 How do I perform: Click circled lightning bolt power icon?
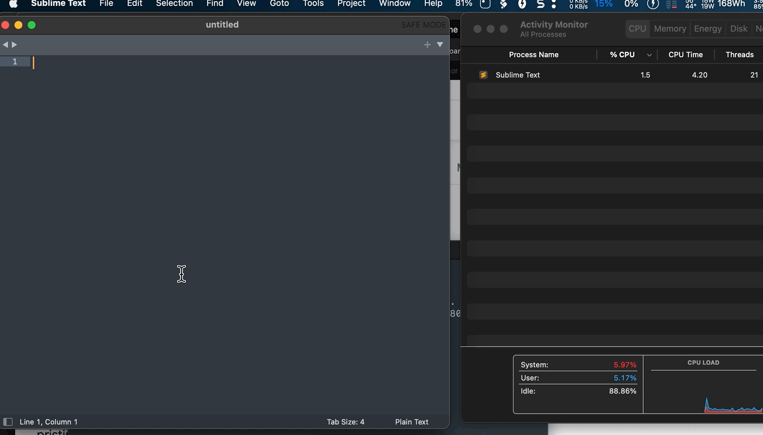tap(652, 4)
